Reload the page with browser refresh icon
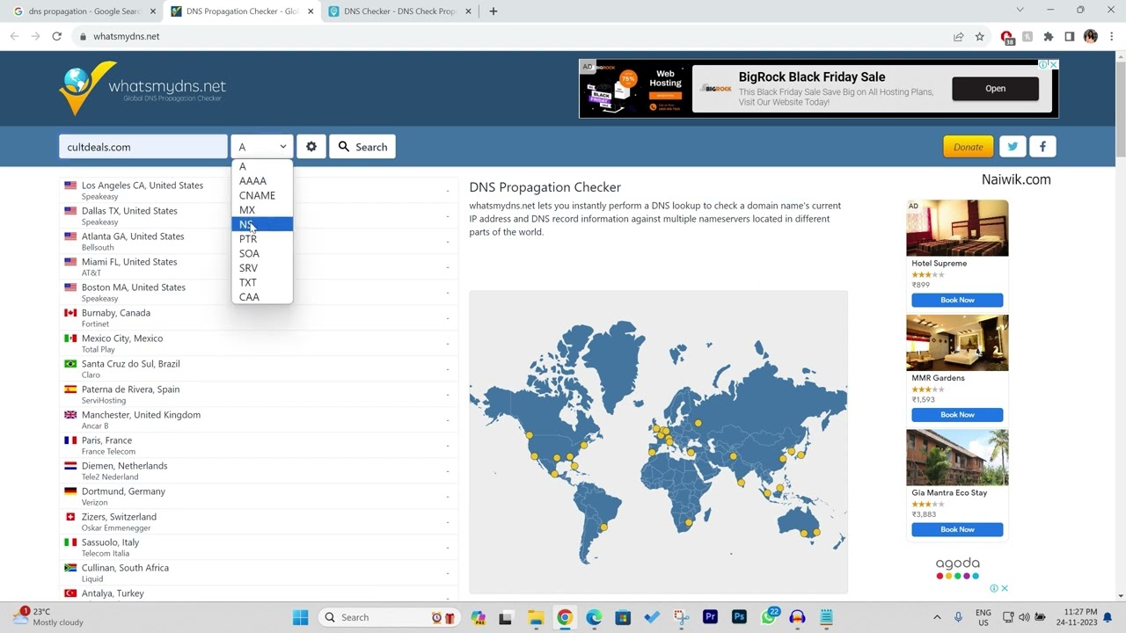The image size is (1126, 633). [x=56, y=36]
